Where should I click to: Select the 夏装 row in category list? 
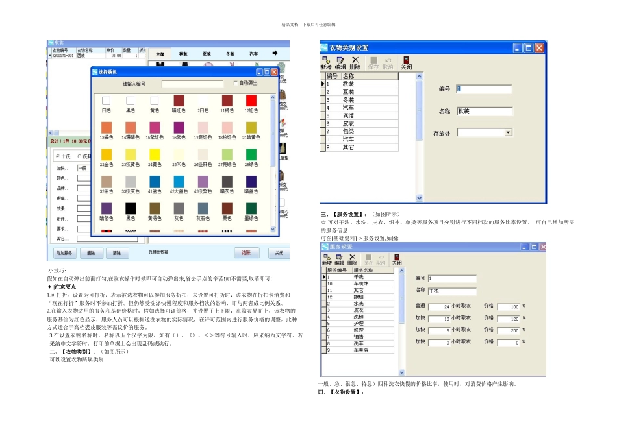[x=362, y=91]
